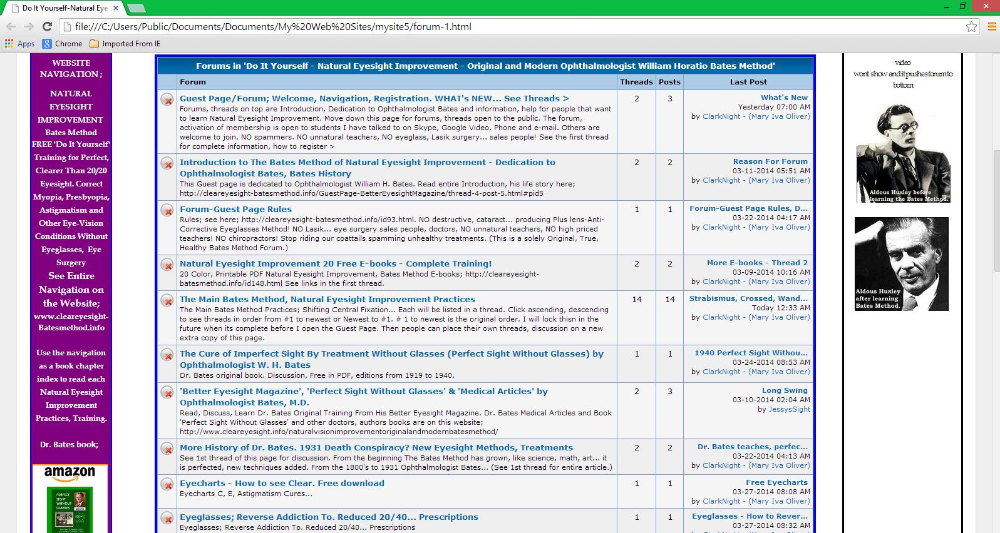
Task: Open the Apps grid shortcut
Action: (19, 44)
